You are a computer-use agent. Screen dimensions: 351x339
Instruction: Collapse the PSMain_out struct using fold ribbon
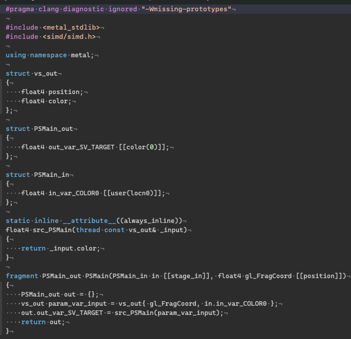(1, 147)
